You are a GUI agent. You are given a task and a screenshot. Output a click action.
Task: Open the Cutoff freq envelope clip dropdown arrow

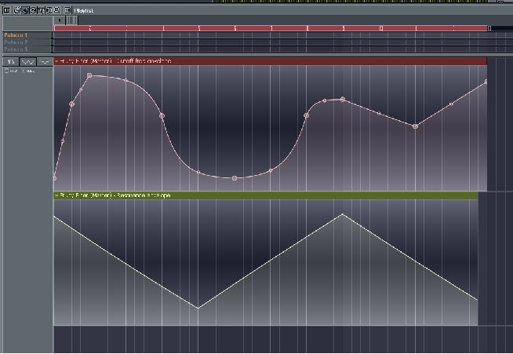pyautogui.click(x=56, y=61)
